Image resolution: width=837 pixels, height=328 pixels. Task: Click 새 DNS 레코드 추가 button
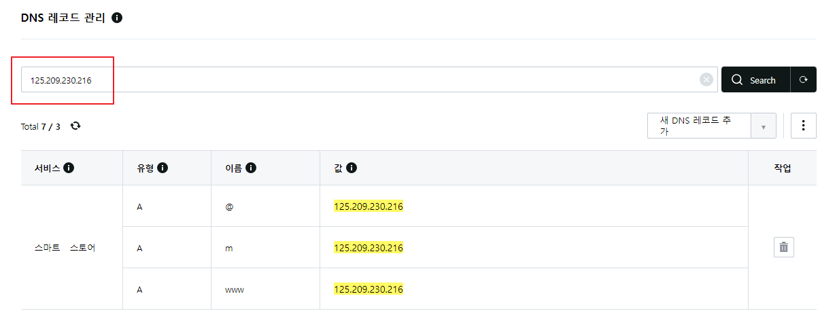[x=698, y=126]
